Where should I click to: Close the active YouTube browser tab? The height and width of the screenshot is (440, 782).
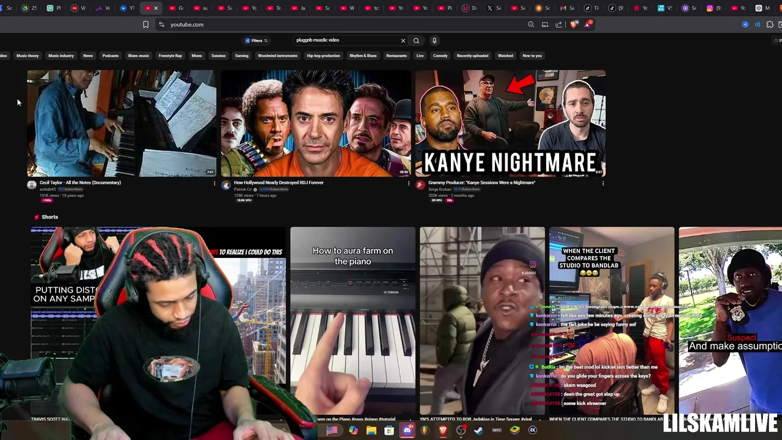[x=156, y=8]
